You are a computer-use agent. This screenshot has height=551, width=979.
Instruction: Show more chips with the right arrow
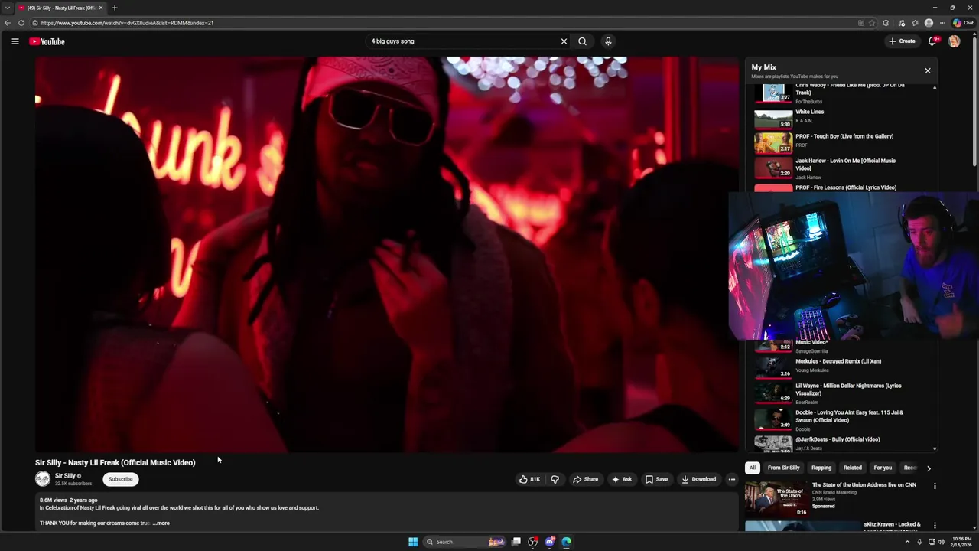tap(929, 468)
